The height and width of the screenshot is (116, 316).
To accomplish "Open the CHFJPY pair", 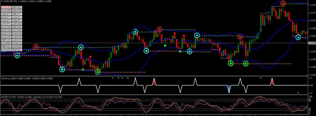I will 6,24.
